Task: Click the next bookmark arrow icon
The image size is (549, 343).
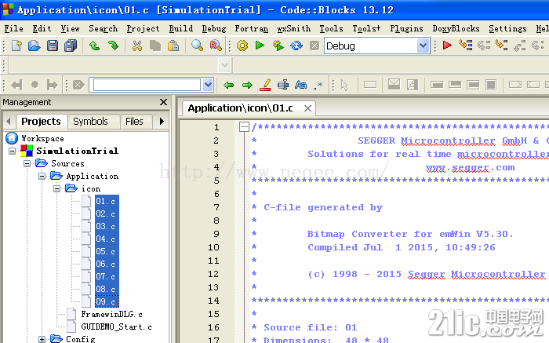Action: tap(53, 85)
